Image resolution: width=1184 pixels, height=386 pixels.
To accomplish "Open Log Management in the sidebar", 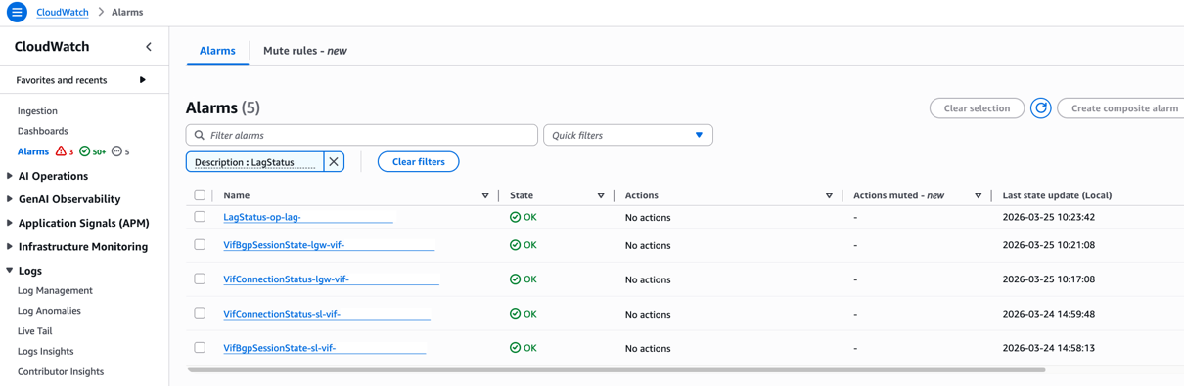I will coord(55,291).
